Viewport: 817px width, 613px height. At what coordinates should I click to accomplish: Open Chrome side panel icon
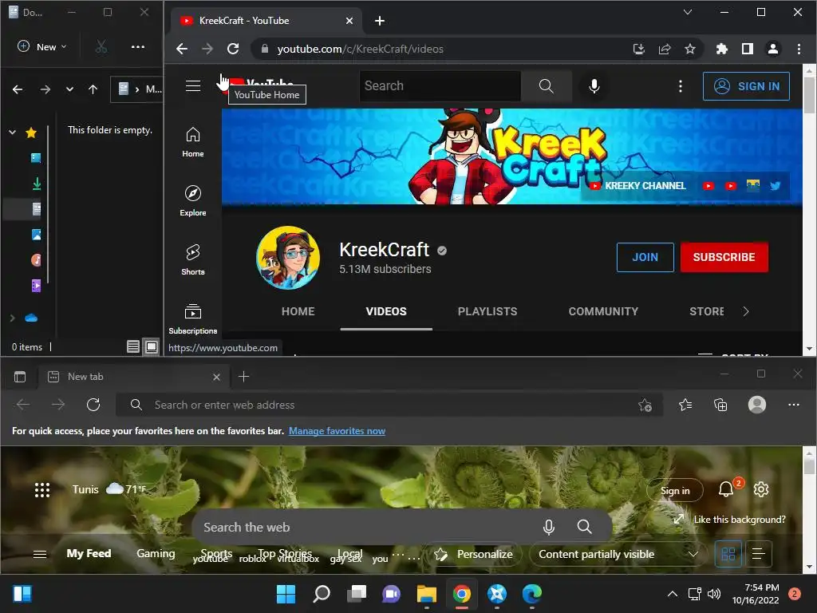[747, 49]
